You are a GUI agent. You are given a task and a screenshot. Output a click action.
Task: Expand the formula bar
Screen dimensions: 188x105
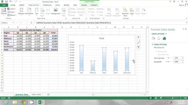186,23
